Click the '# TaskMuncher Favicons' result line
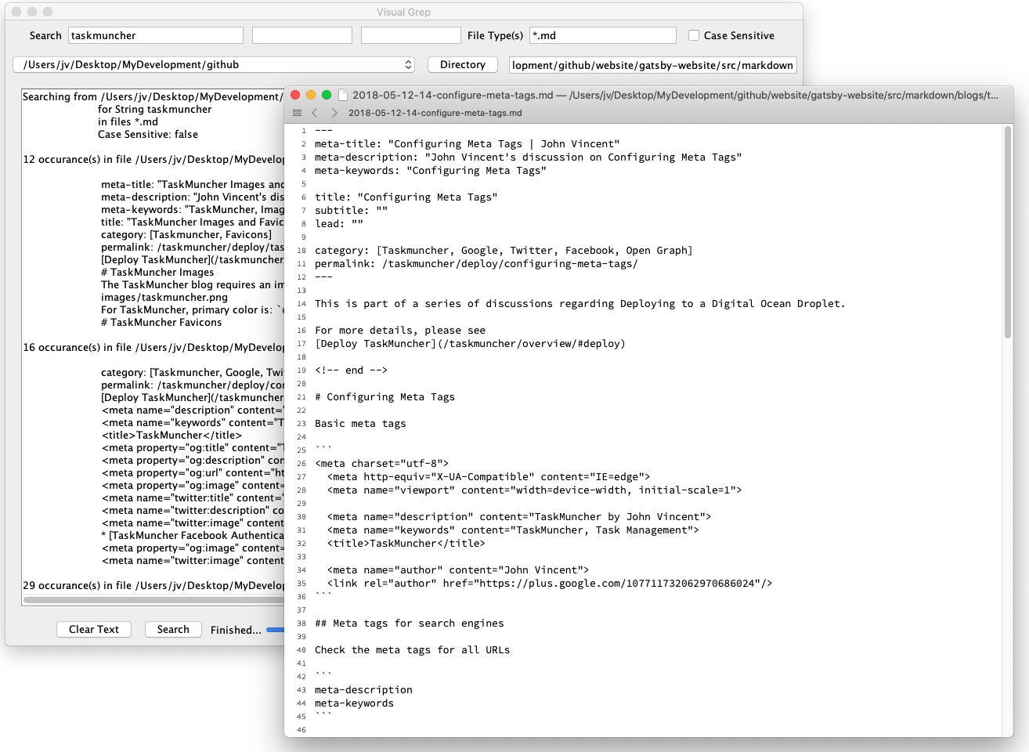 (x=161, y=322)
